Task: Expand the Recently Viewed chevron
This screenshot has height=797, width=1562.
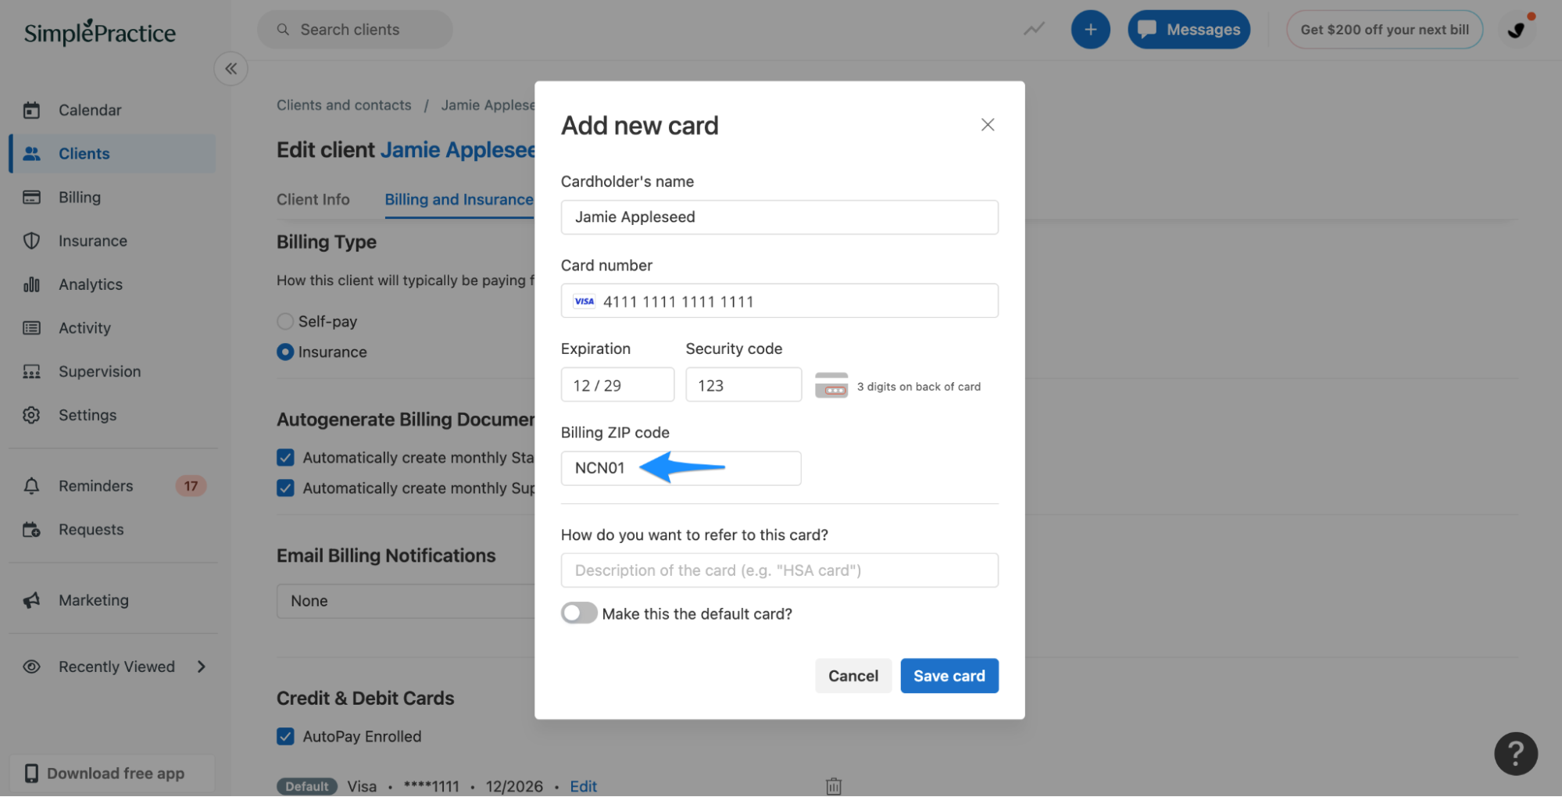Action: [202, 667]
